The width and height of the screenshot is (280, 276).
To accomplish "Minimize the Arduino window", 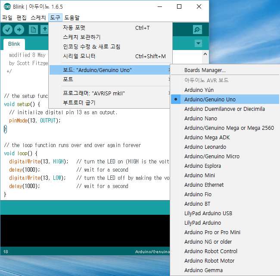I will [x=160, y=7].
